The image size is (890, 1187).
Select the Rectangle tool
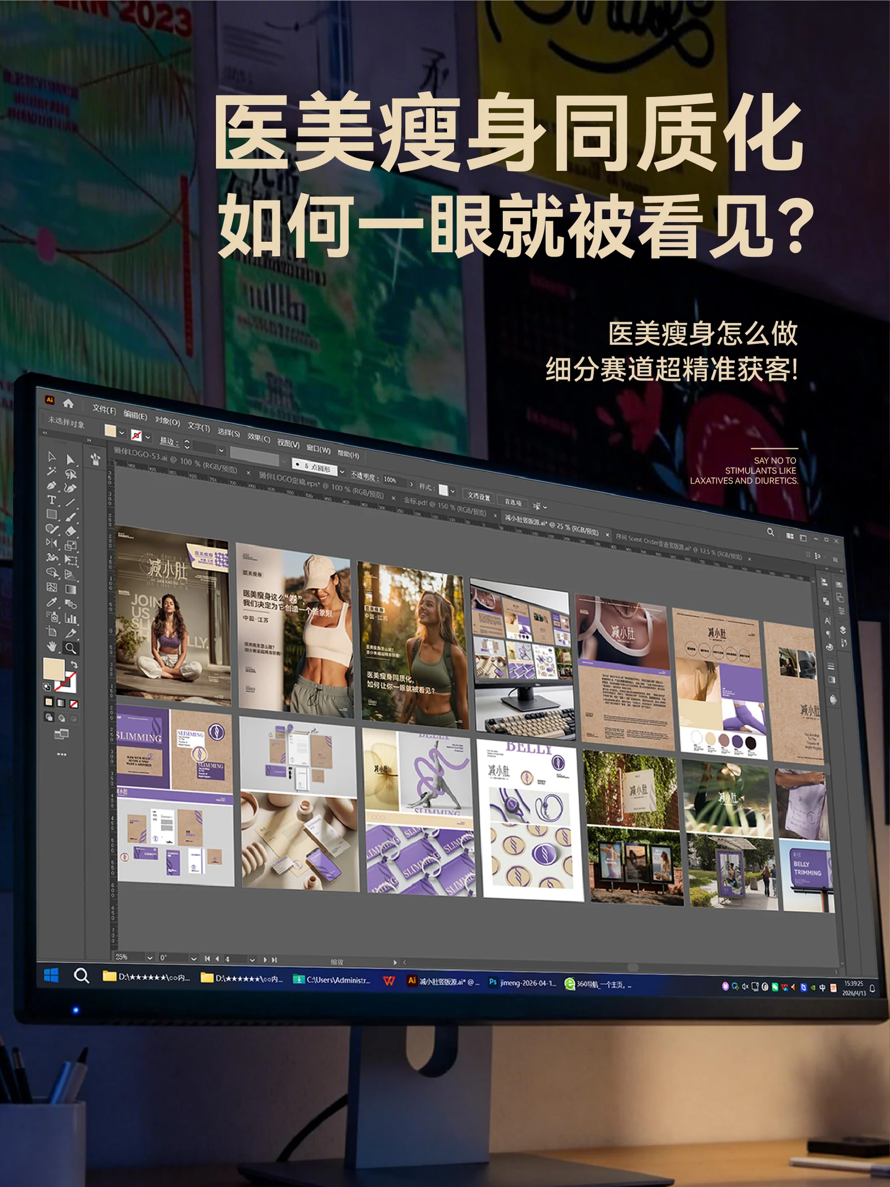coord(52,514)
